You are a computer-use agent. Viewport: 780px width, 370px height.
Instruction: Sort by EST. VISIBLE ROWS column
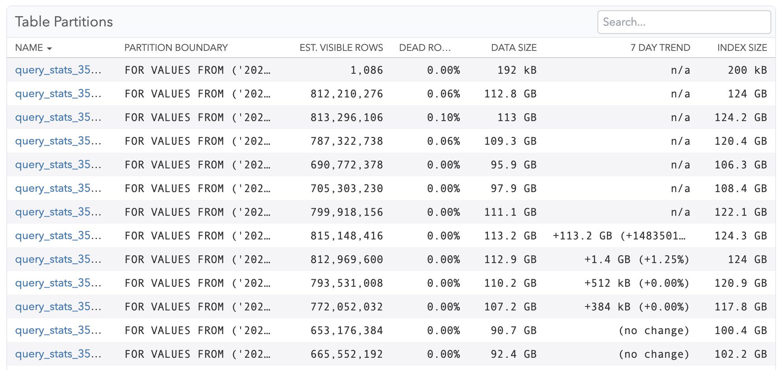pyautogui.click(x=341, y=48)
